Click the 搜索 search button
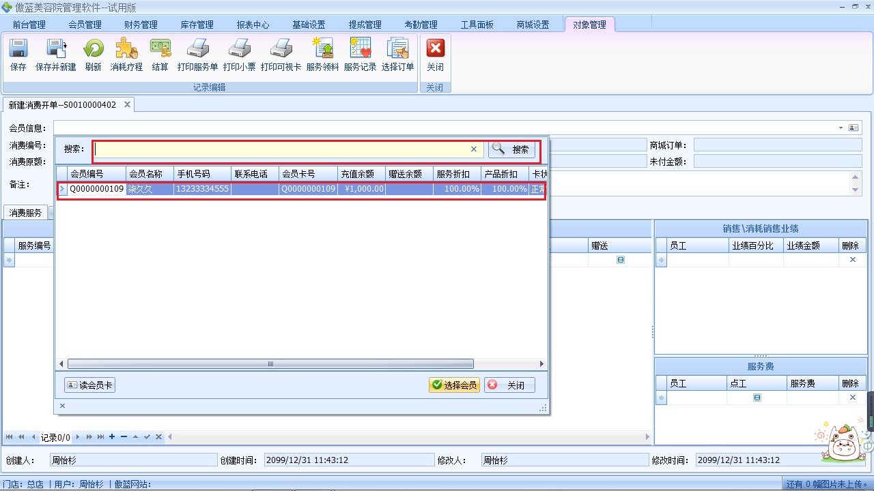The width and height of the screenshot is (874, 491). (x=511, y=149)
